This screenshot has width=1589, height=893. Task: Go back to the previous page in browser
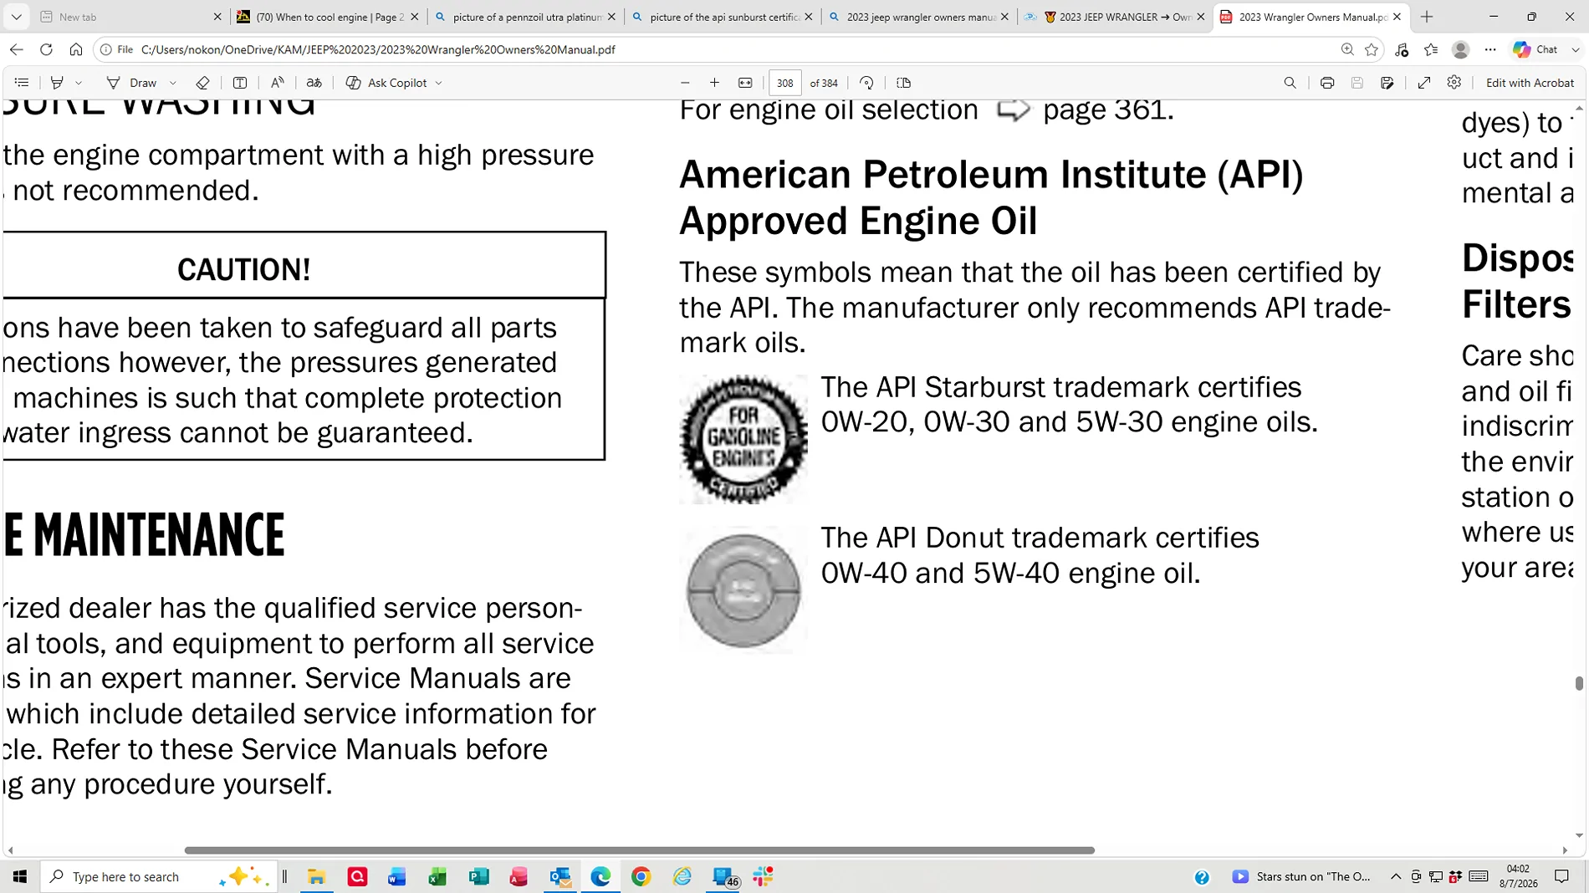click(x=16, y=49)
